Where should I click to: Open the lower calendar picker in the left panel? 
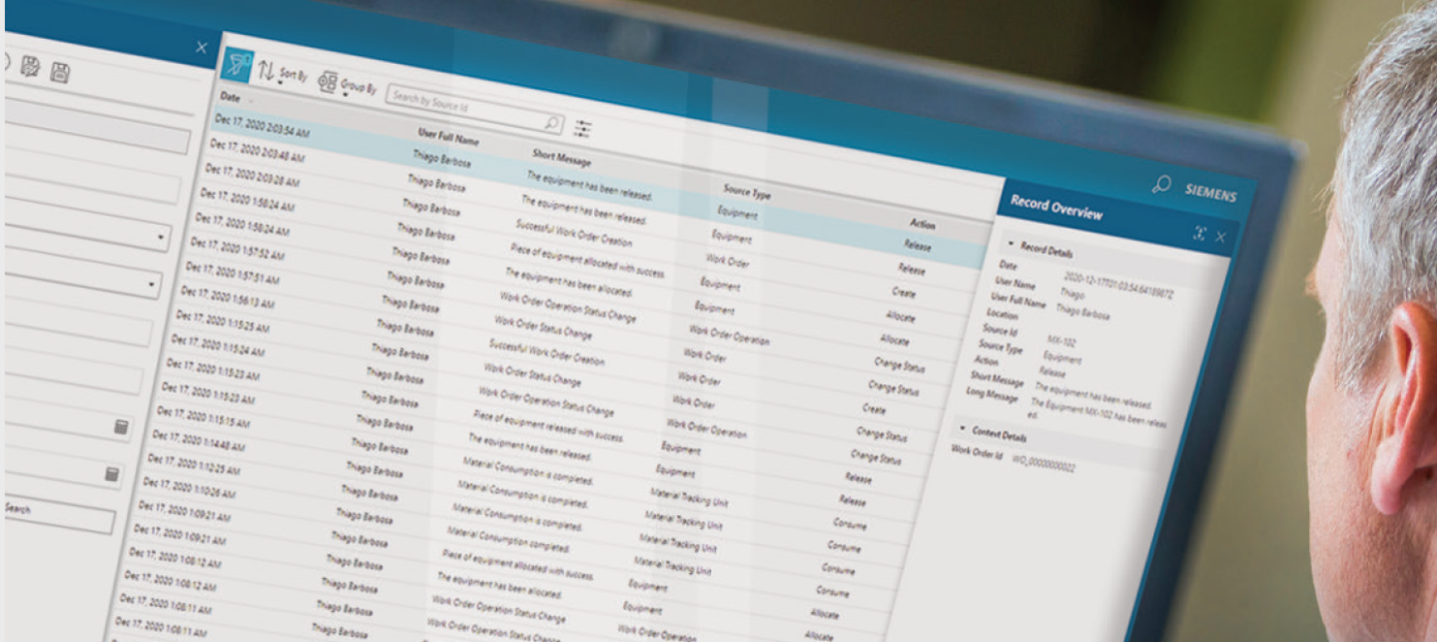[x=112, y=475]
